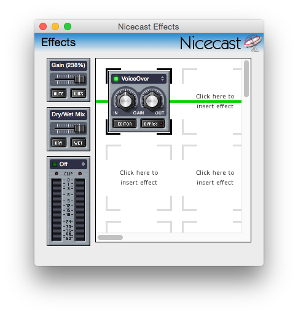Click the Gain slider handle
The width and height of the screenshot is (298, 315).
point(80,79)
